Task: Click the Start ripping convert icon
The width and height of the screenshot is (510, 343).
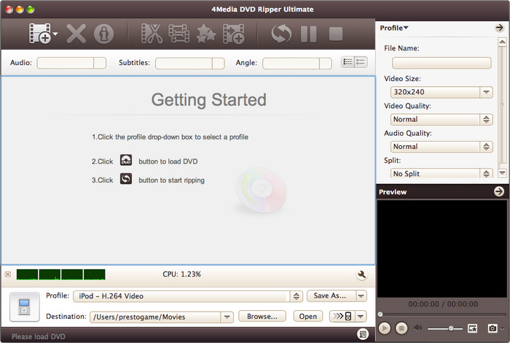Action: tap(280, 34)
